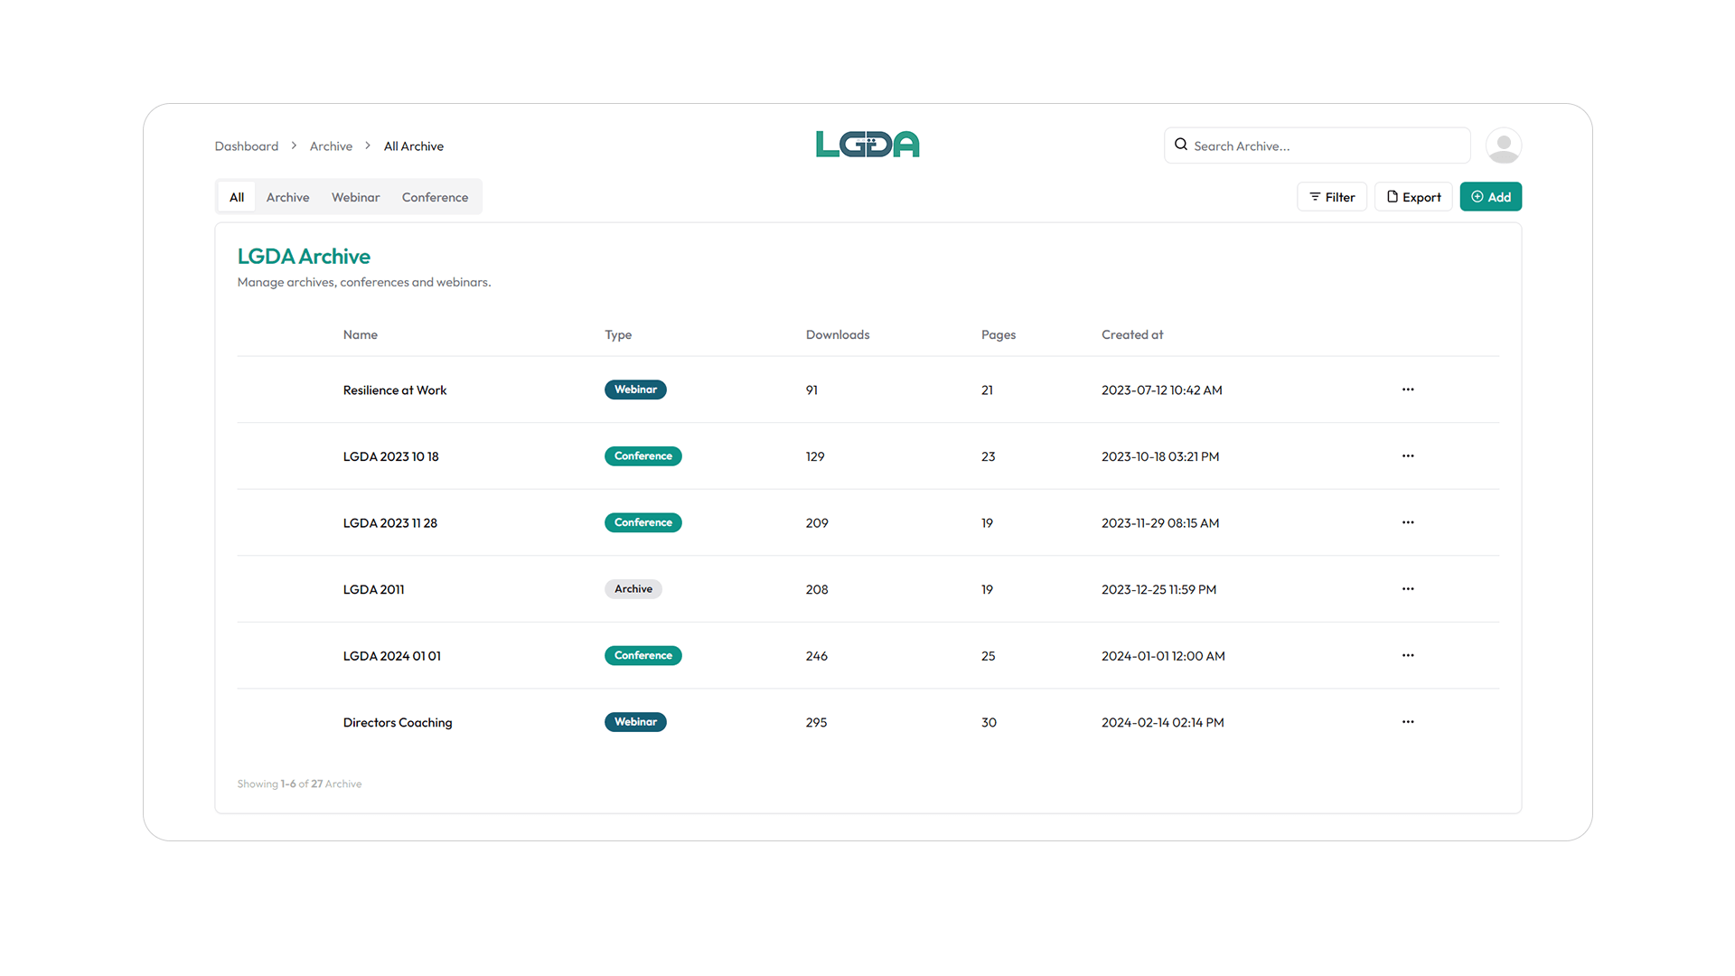1735x976 pixels.
Task: Click the Conference badge for LGDA 2023 11 28
Action: click(643, 522)
